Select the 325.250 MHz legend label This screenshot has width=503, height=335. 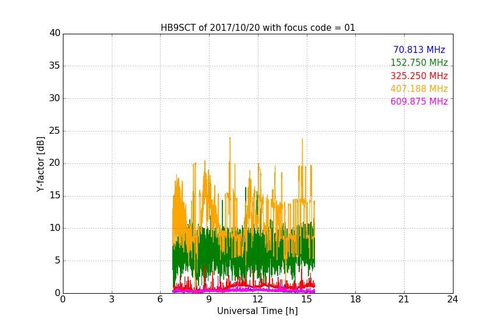419,76
